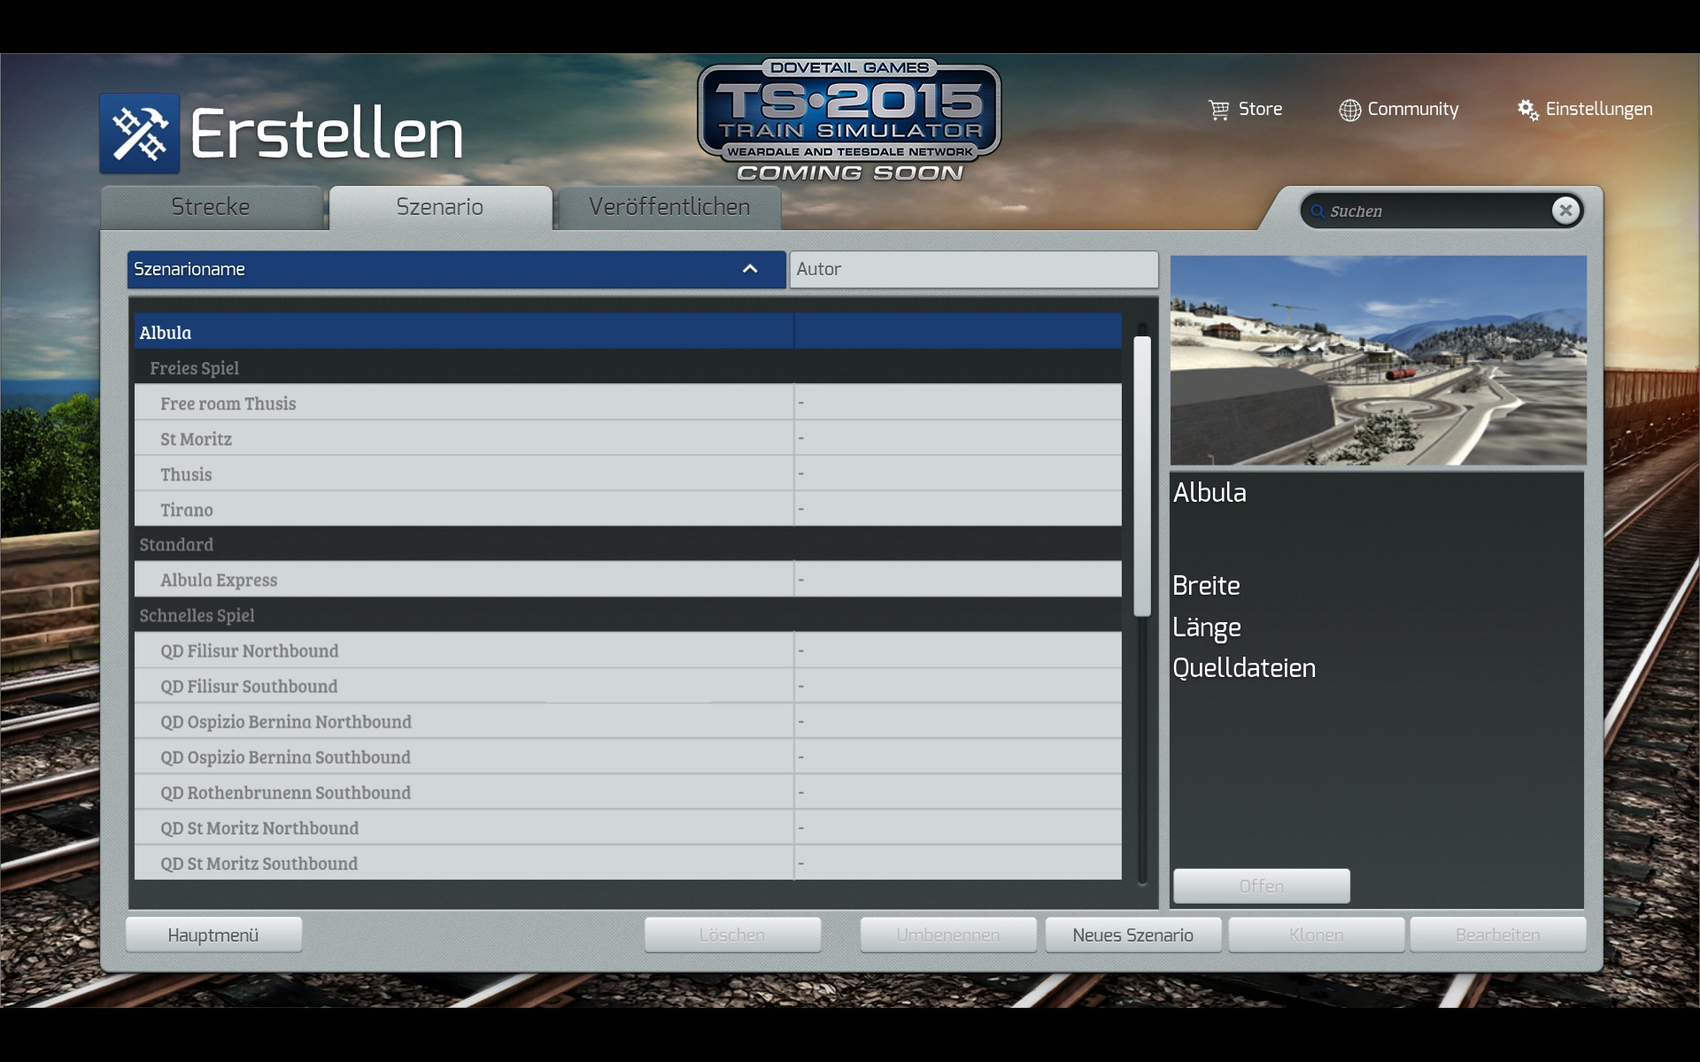Open Einstellungen gear icon
This screenshot has height=1062, width=1700.
pos(1527,110)
